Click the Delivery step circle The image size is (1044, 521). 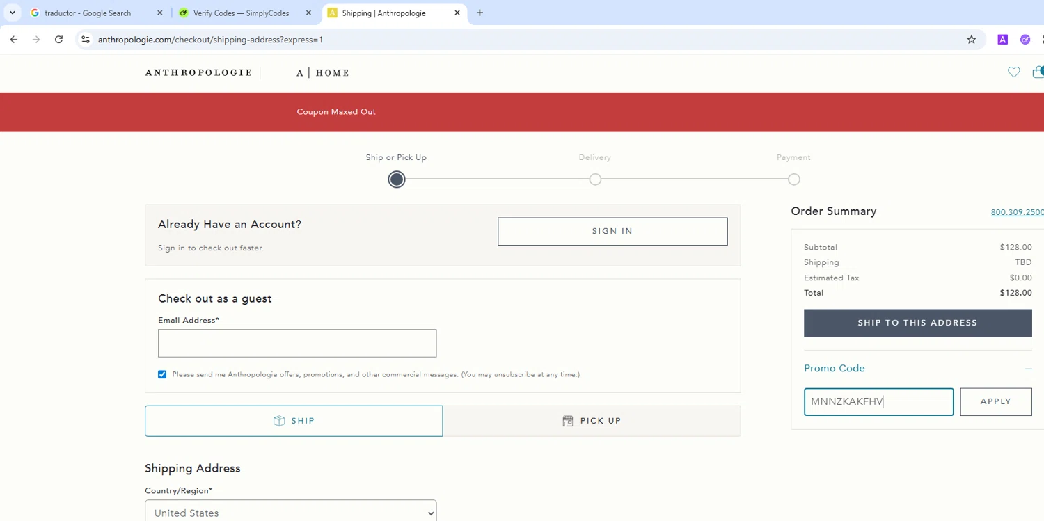click(x=595, y=179)
